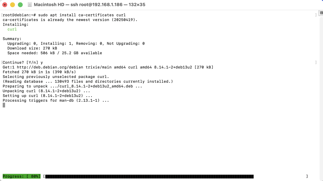323x181 pixels.
Task: Close the terminal window with red button
Action: pyautogui.click(x=5, y=5)
